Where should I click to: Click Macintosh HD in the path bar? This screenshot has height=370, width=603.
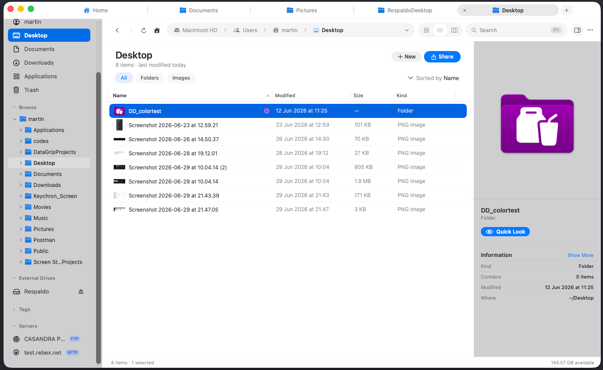[195, 30]
